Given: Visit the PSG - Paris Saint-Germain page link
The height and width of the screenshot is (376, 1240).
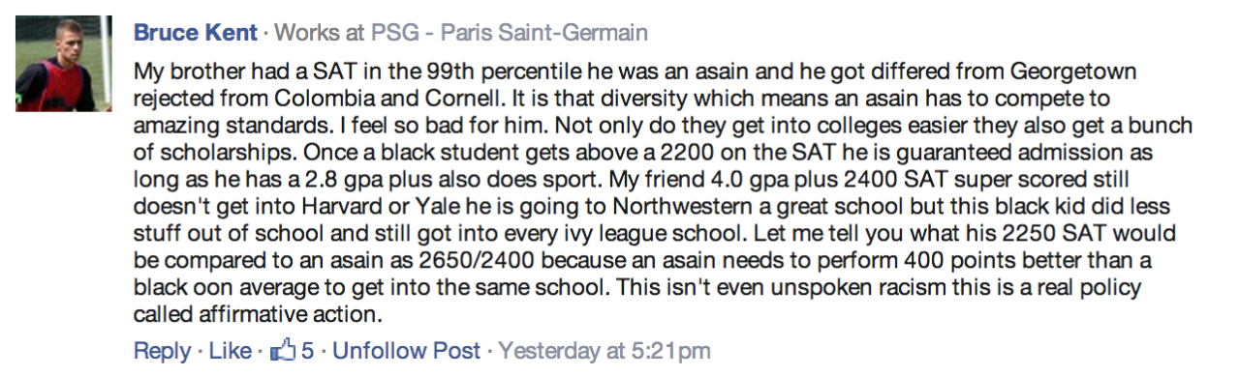Looking at the screenshot, I should (510, 33).
